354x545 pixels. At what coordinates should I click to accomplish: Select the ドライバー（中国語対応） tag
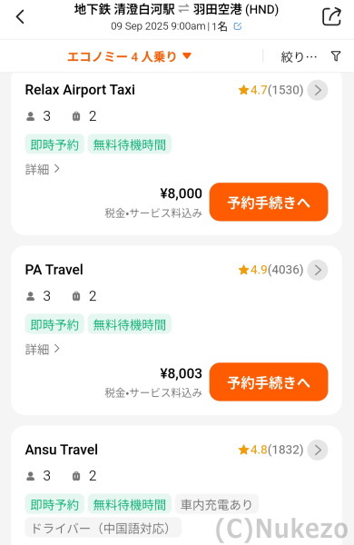[103, 528]
